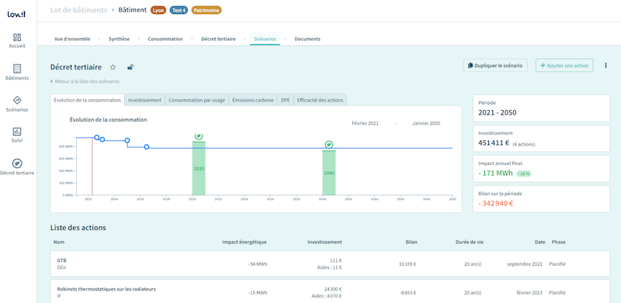
Task: Open the three-dot more options menu
Action: (605, 66)
